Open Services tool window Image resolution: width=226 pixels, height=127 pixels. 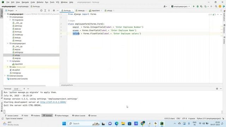point(93,115)
